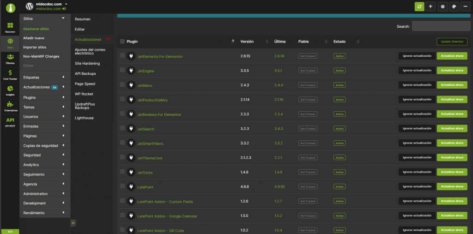
Task: Click plug icon for JetEngine
Action: click(x=131, y=71)
